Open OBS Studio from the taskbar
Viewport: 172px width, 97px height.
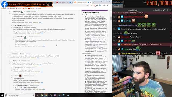[x=51, y=95]
